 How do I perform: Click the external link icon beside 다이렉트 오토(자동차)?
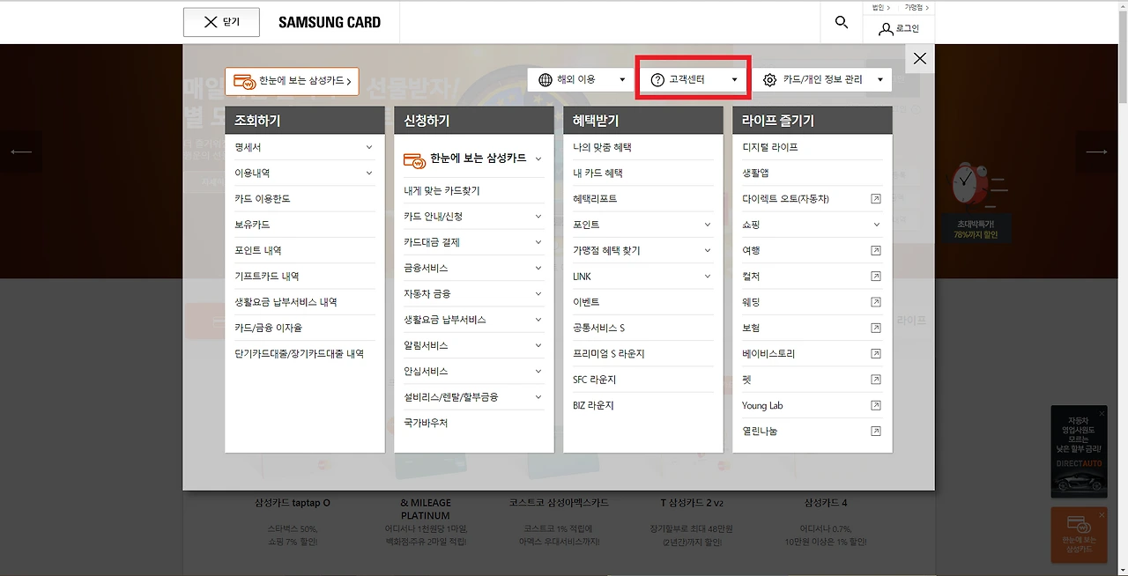[875, 198]
